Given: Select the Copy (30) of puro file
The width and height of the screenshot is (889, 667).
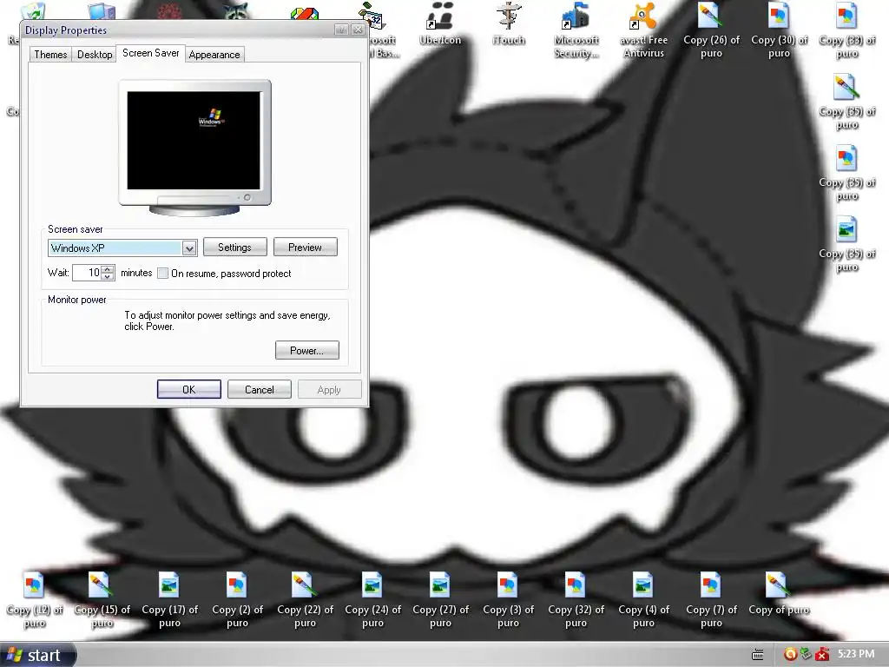Looking at the screenshot, I should click(779, 30).
